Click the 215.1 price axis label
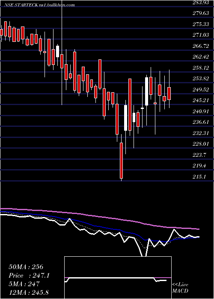The height and width of the screenshot is (299, 214). pos(200,177)
